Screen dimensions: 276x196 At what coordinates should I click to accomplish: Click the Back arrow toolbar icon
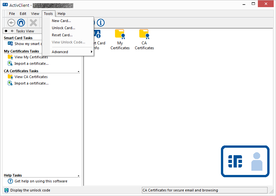coord(11,23)
